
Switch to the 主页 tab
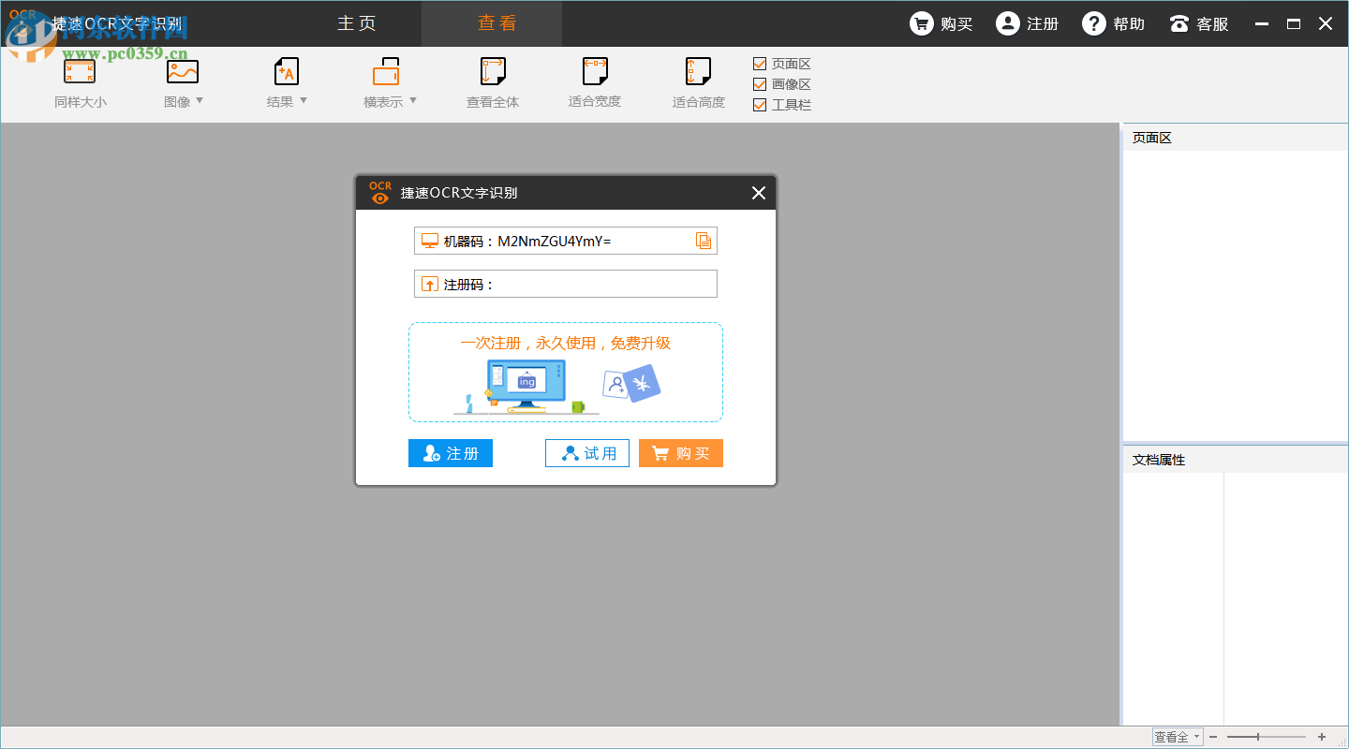coord(357,23)
